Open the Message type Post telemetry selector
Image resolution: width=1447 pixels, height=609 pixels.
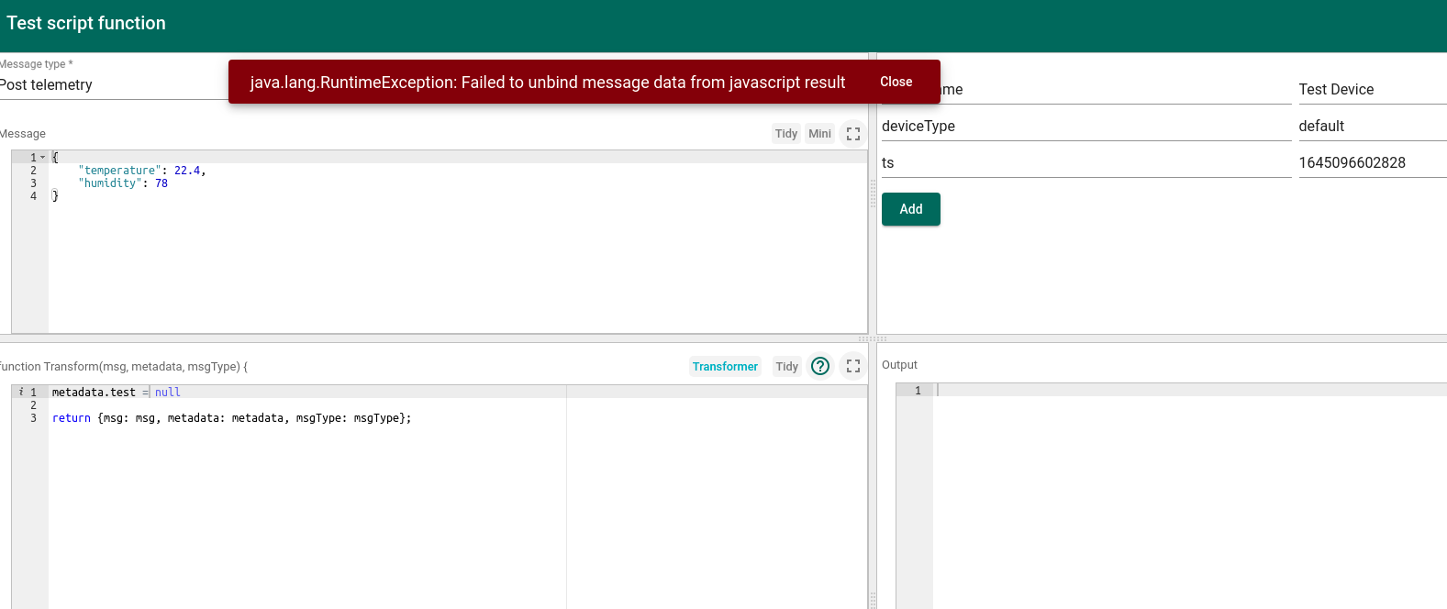[x=114, y=85]
